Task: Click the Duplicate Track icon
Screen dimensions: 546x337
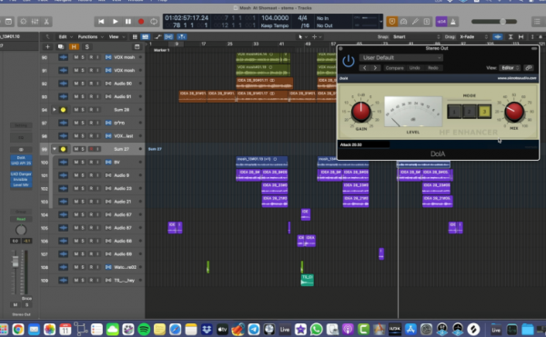Action: [61, 47]
